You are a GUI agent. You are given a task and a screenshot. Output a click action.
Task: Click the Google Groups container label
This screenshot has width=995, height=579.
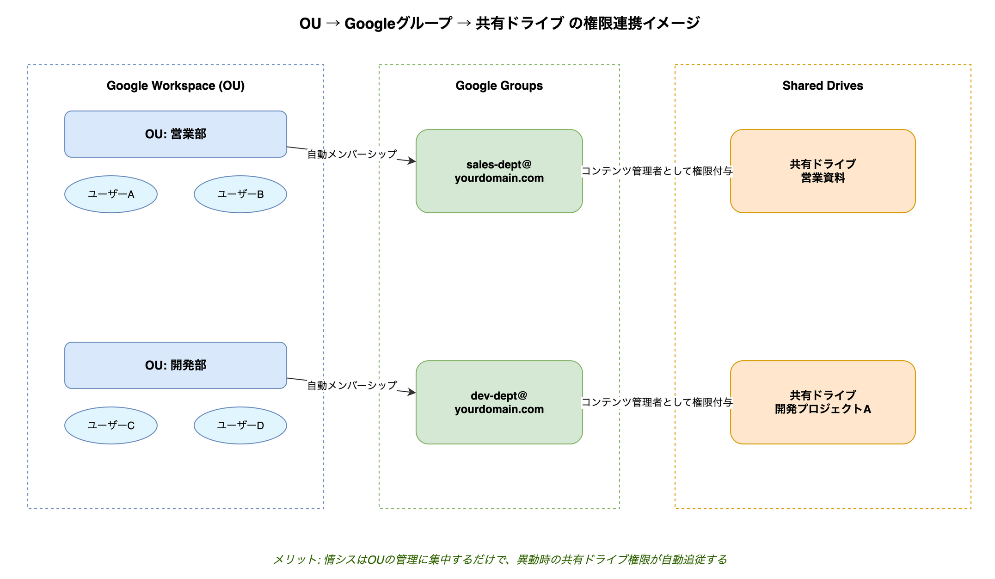(499, 86)
